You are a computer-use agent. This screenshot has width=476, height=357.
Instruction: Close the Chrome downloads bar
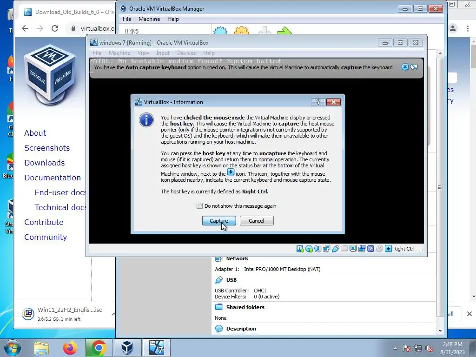(469, 314)
